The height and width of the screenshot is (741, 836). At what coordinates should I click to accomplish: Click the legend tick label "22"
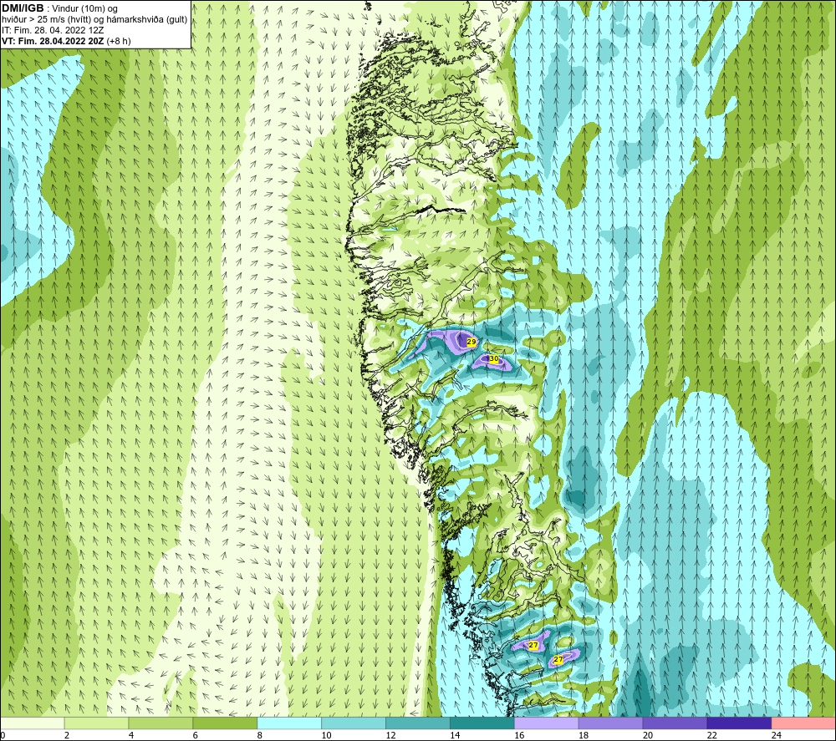(711, 735)
